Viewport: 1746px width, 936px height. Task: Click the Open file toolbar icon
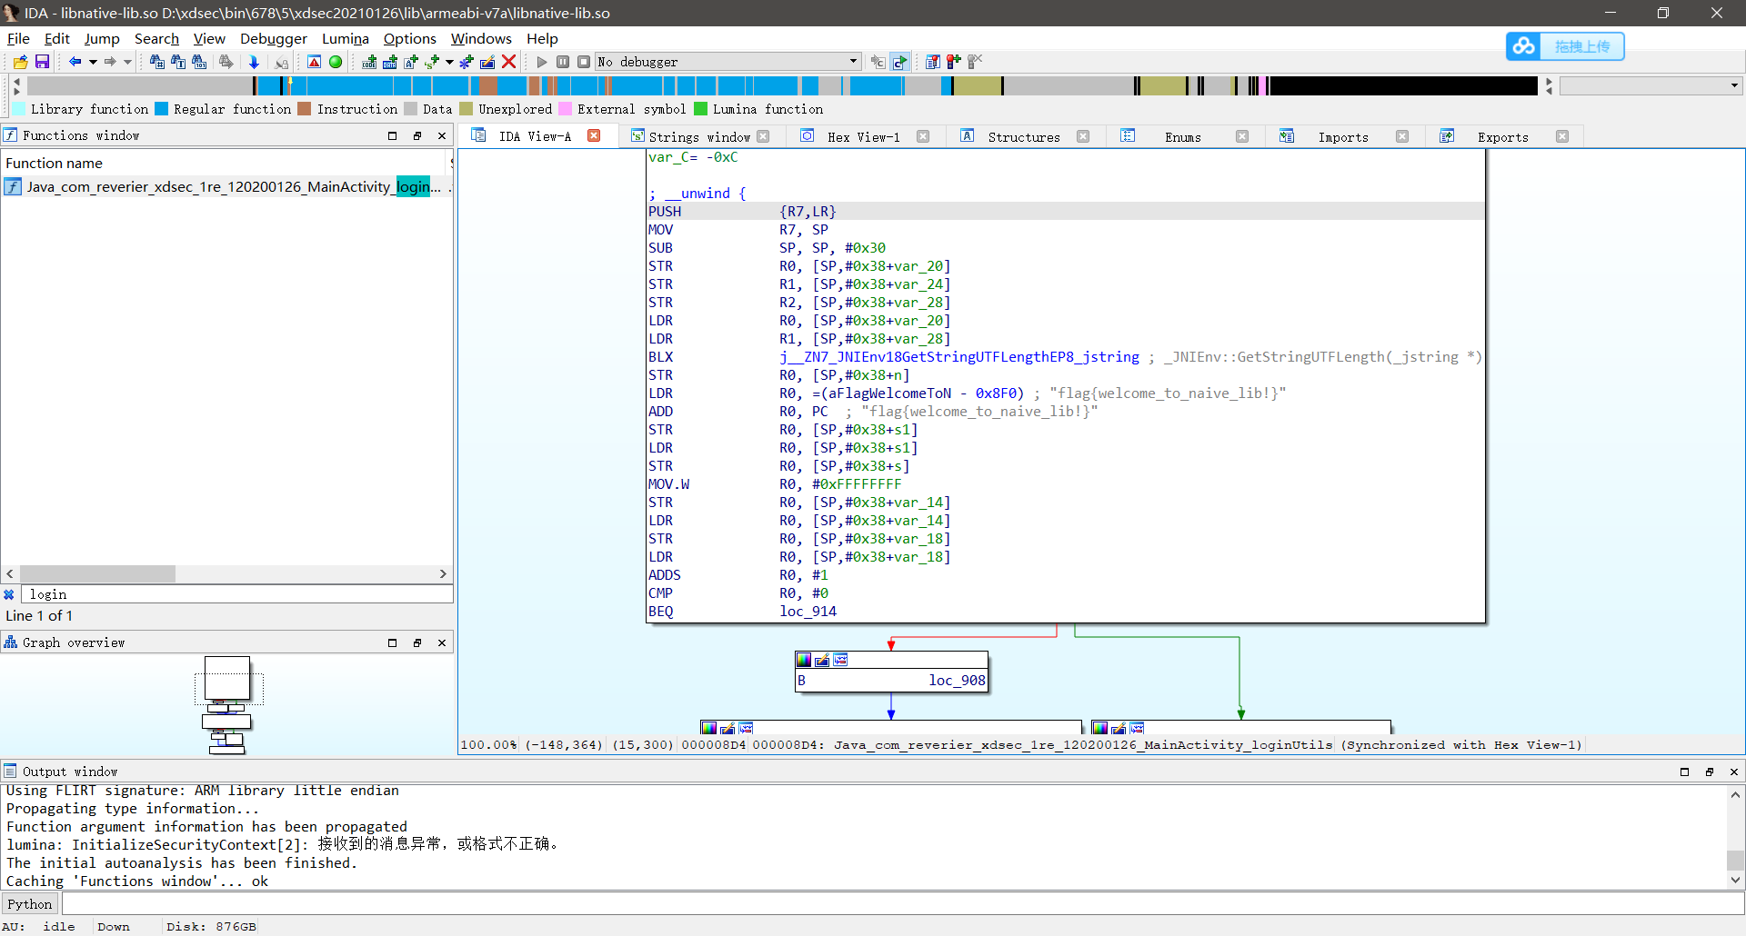[20, 62]
